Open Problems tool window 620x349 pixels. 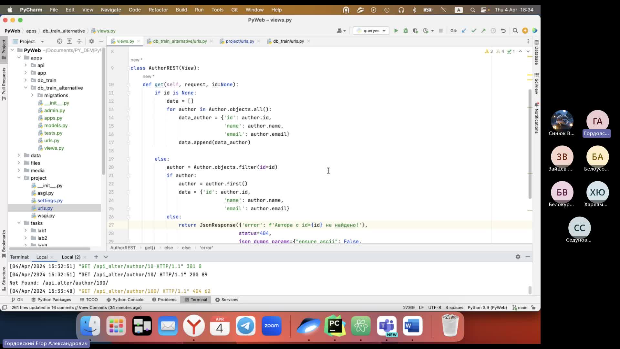pyautogui.click(x=164, y=300)
